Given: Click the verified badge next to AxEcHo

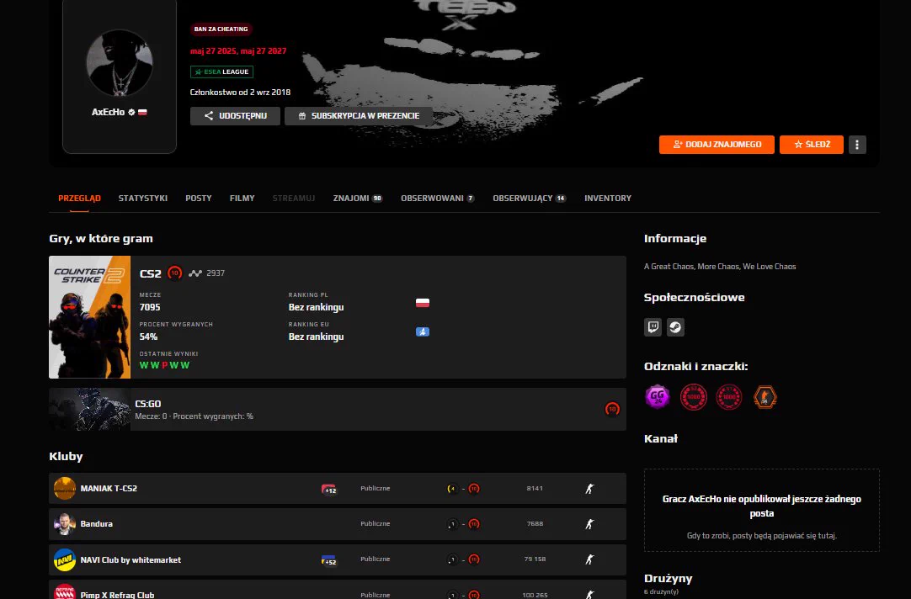Looking at the screenshot, I should point(131,112).
